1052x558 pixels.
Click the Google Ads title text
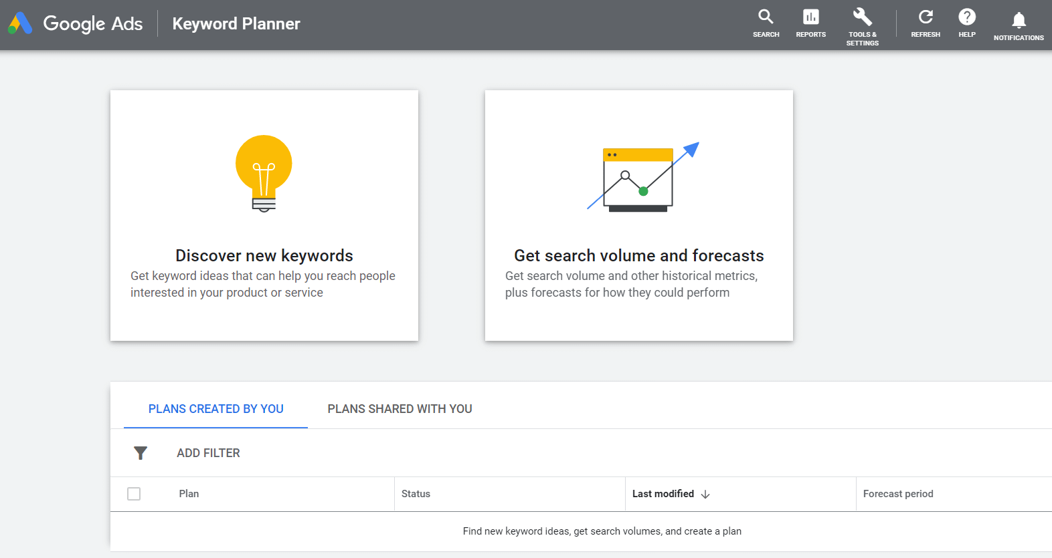pos(93,24)
